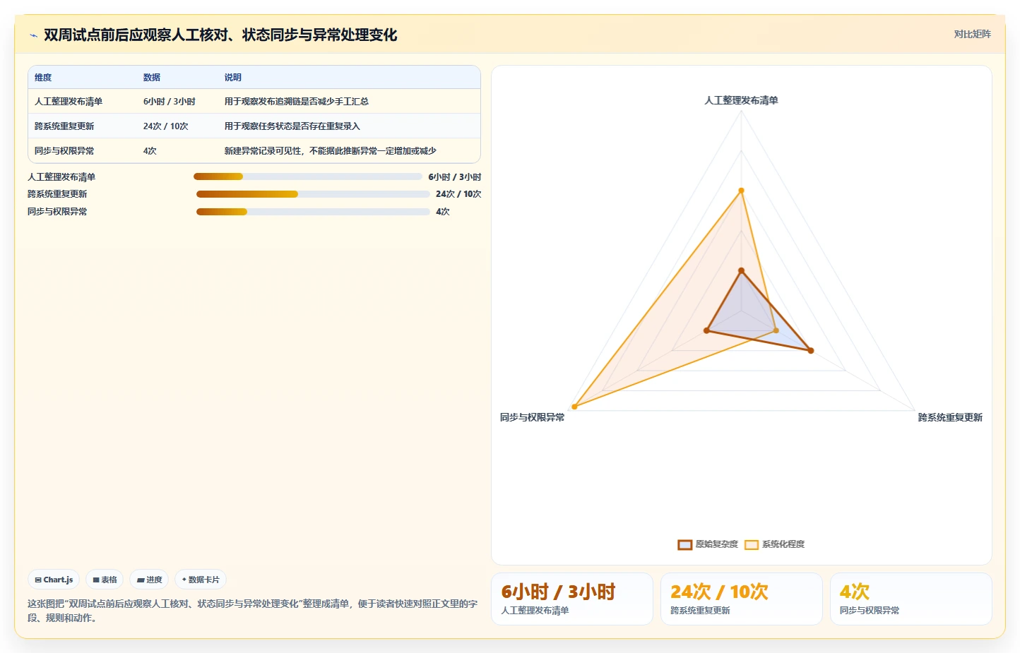Select the 进度 tag chip
The image size is (1020, 653).
point(149,580)
